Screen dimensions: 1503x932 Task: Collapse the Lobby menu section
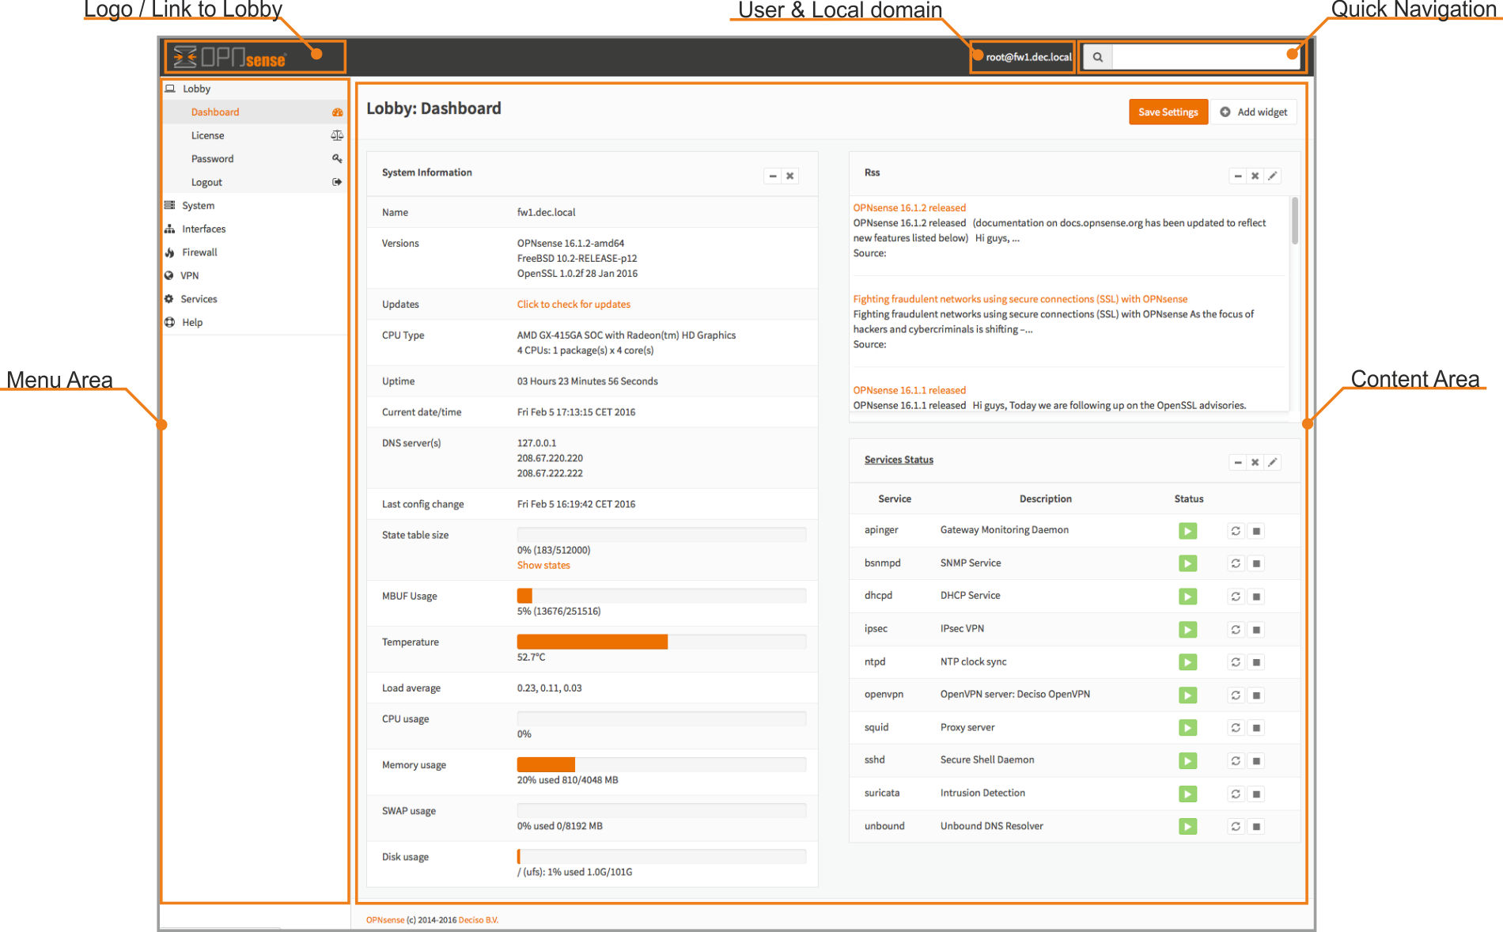[255, 89]
